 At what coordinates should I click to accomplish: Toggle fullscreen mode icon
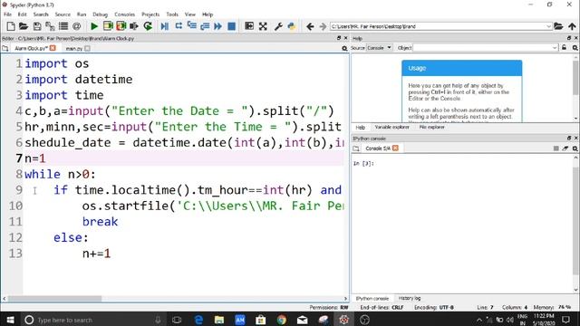pos(263,26)
